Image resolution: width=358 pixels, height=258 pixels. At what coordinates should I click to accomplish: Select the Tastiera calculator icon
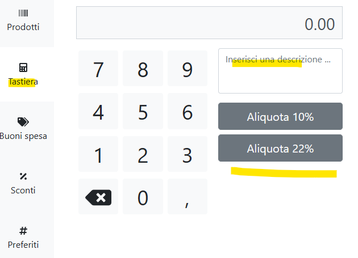(23, 67)
